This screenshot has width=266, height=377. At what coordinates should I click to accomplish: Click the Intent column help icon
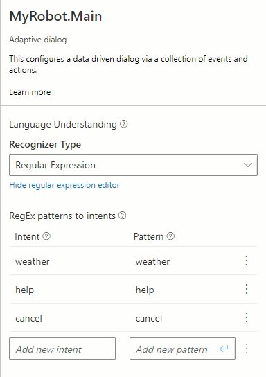(x=46, y=236)
